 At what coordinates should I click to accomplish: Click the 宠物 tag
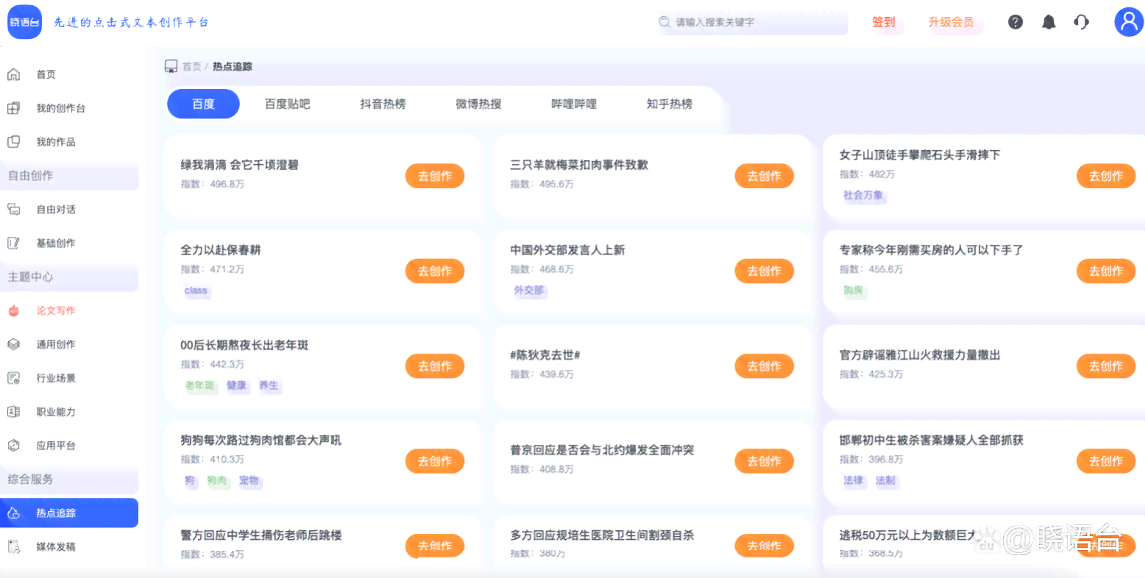[249, 481]
